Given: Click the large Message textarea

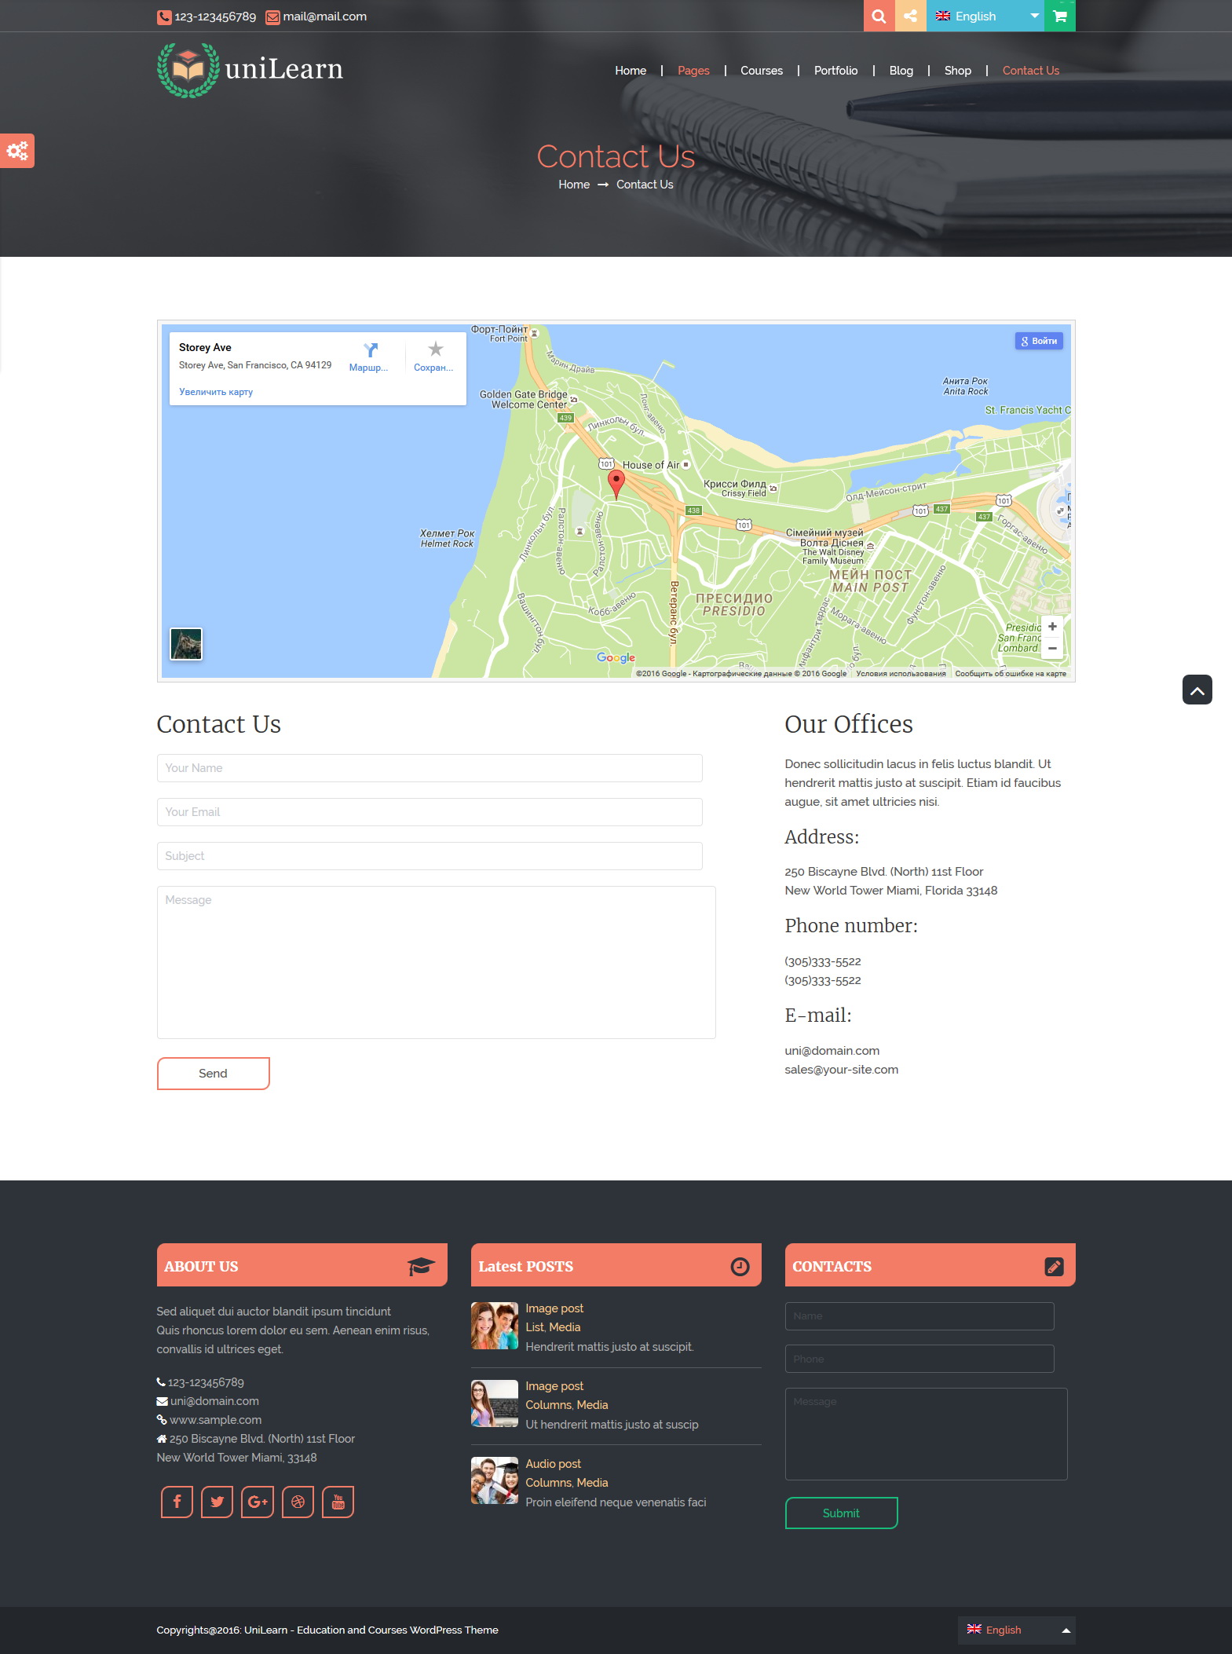Looking at the screenshot, I should tap(436, 962).
